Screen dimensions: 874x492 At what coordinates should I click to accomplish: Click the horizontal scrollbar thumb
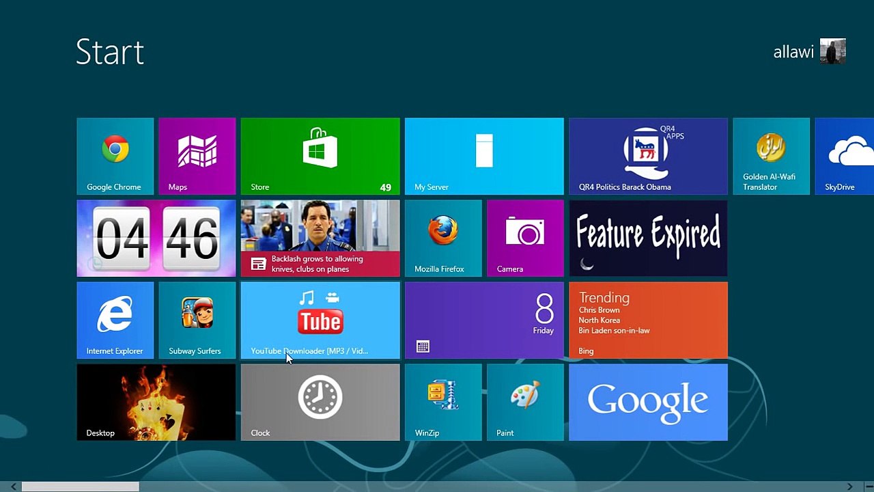tap(81, 487)
